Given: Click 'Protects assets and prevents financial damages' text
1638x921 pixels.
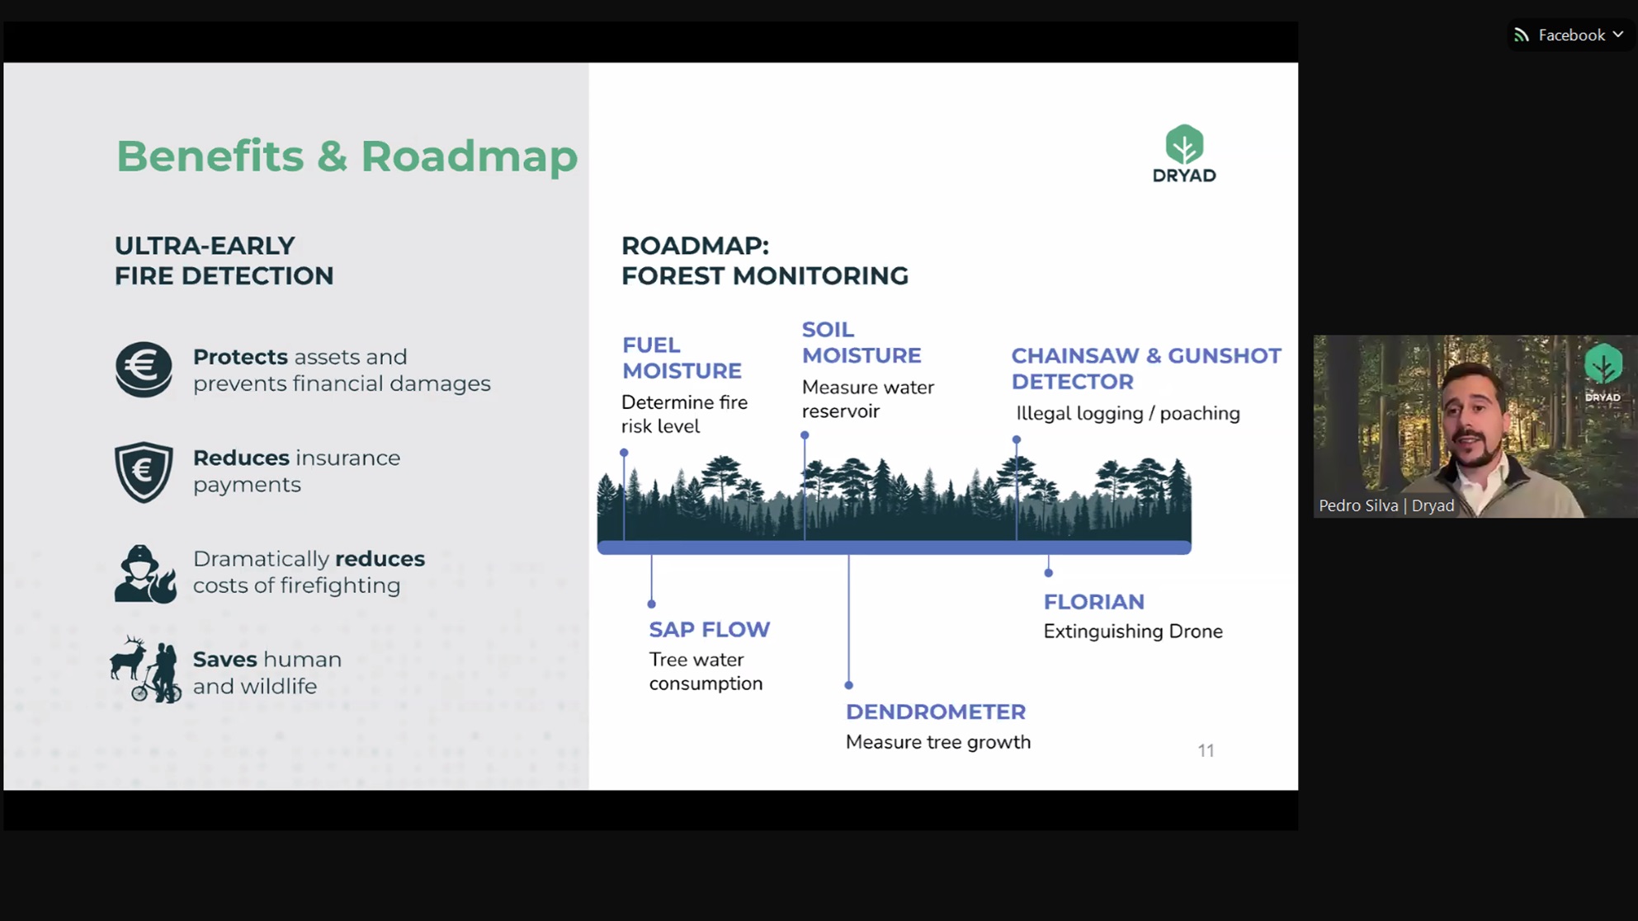Looking at the screenshot, I should point(342,370).
